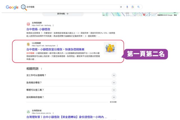This screenshot has height=120, width=180.
Task: Click into the search box containing 台中借錢
Action: pos(72,7)
